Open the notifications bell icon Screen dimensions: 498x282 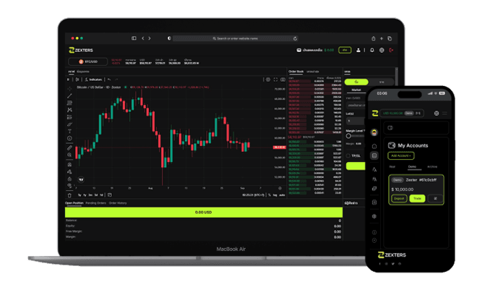click(x=372, y=50)
